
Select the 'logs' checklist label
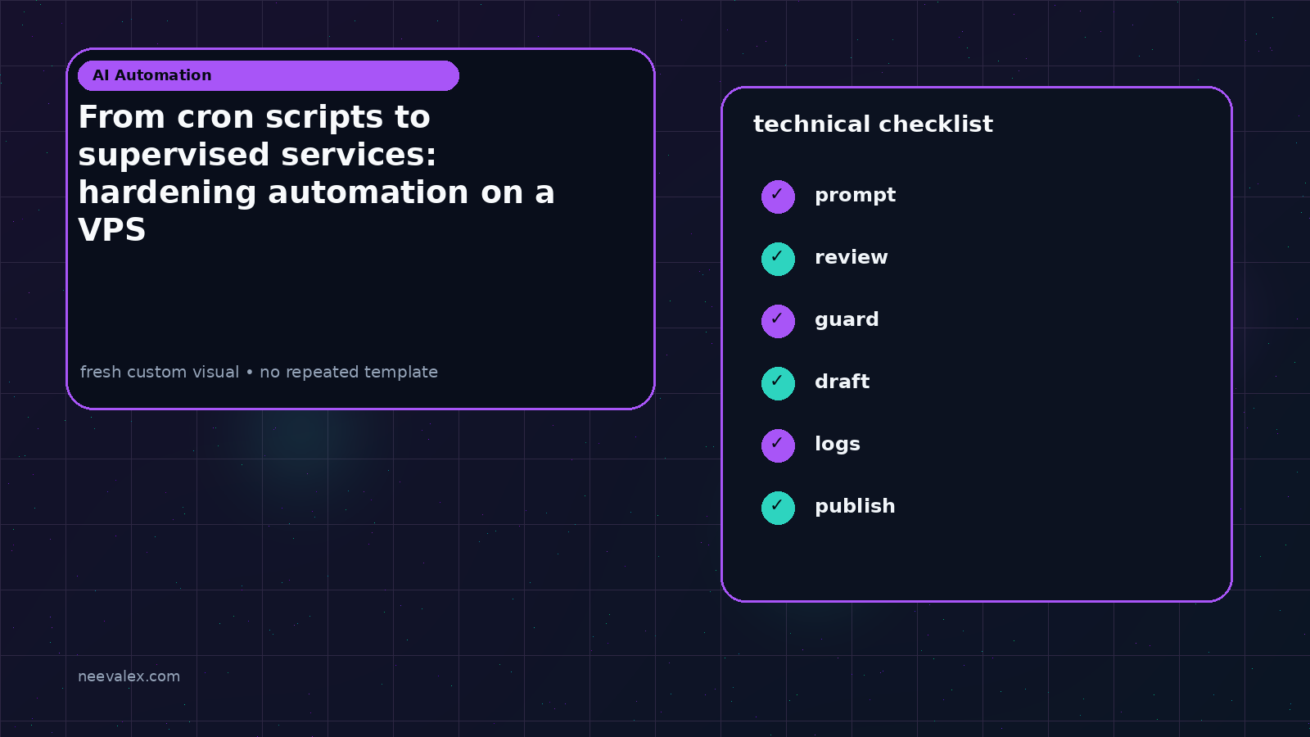click(x=837, y=445)
